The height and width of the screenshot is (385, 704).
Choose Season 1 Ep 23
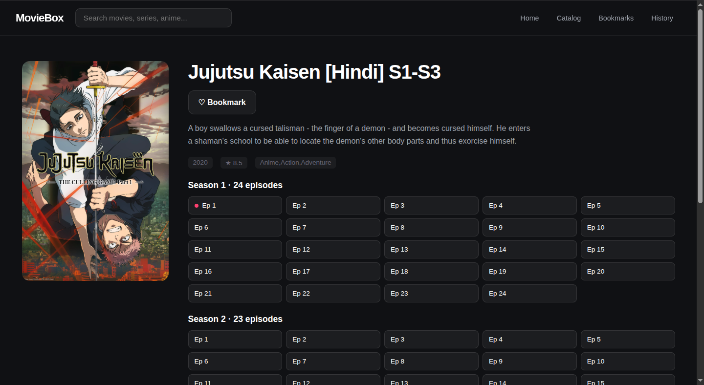tap(431, 294)
